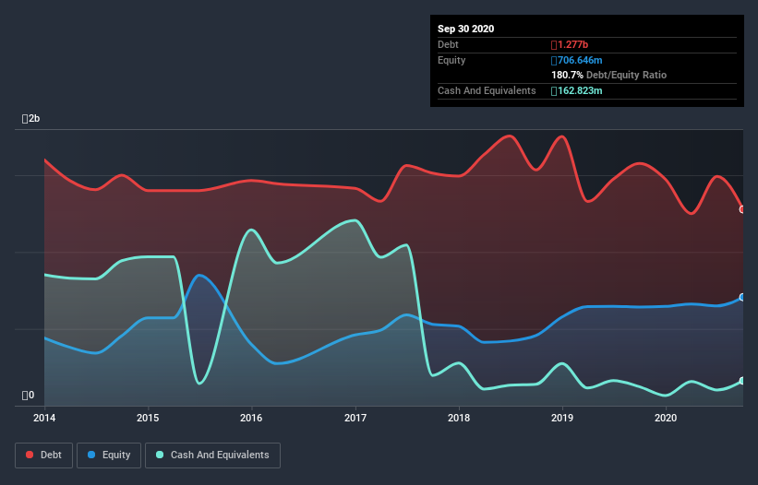Click the 180.7% Debt/Equity Ratio text
This screenshot has width=758, height=485.
(608, 76)
